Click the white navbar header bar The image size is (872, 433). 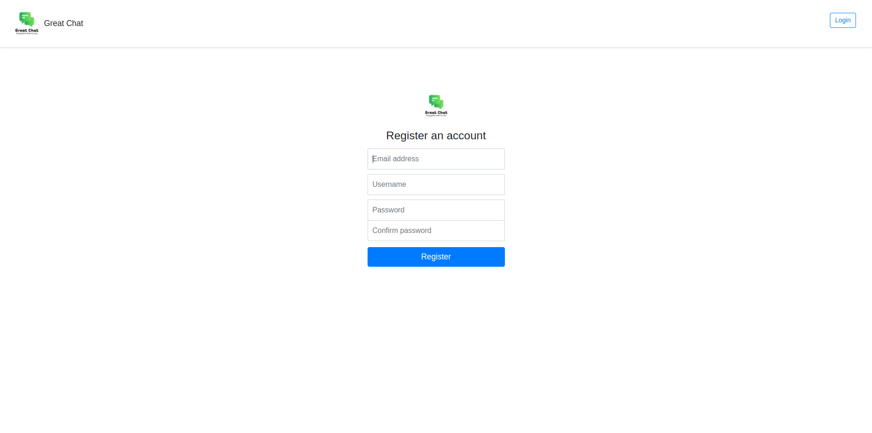pyautogui.click(x=436, y=23)
